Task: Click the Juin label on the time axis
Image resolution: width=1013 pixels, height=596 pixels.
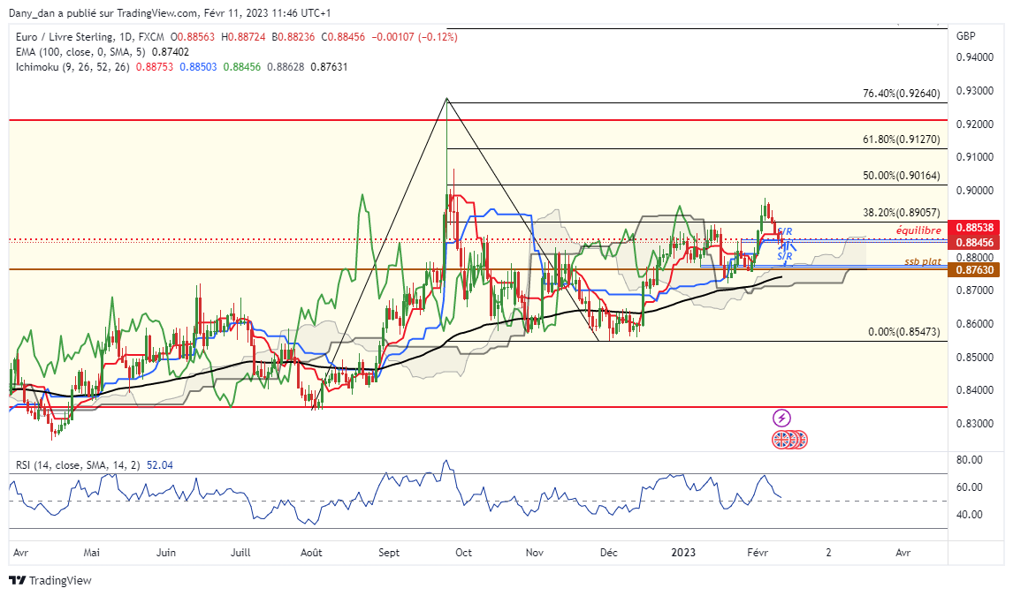Action: pyautogui.click(x=166, y=553)
